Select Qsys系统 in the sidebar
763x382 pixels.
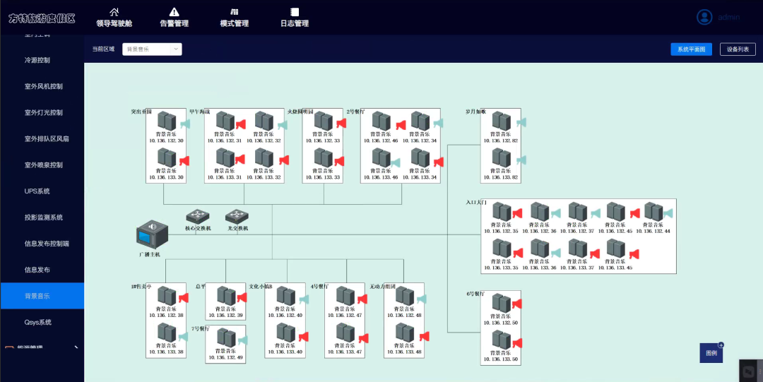pyautogui.click(x=38, y=322)
